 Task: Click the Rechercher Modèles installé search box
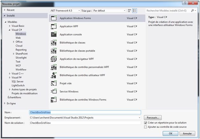pyautogui.click(x=168, y=11)
